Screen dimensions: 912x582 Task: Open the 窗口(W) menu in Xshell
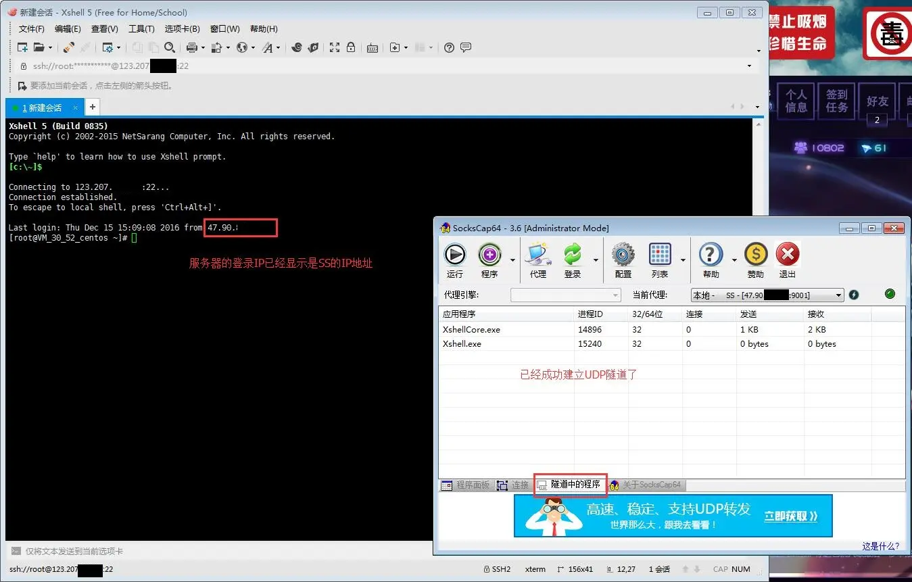(x=224, y=29)
